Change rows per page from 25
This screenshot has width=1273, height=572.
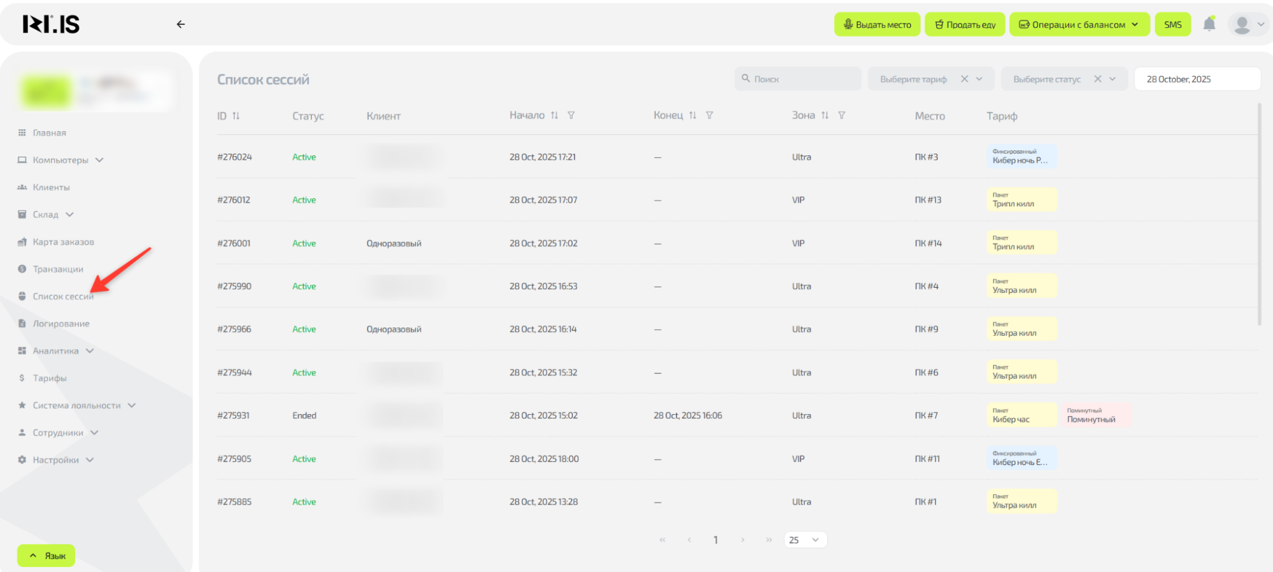click(x=805, y=540)
